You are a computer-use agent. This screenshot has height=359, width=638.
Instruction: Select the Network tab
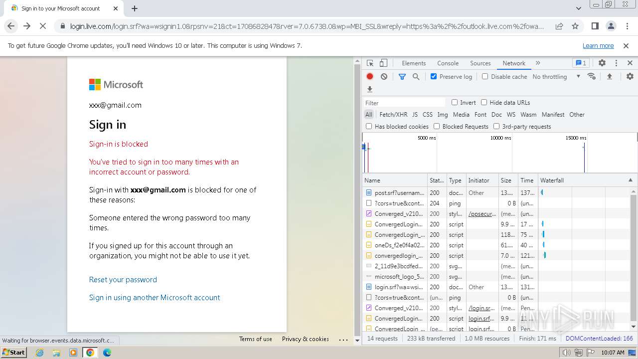click(x=514, y=63)
